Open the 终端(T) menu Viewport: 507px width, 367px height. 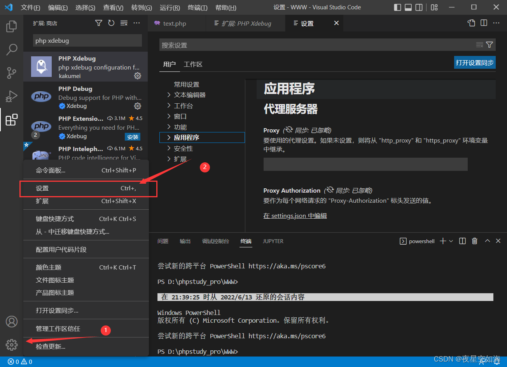[198, 7]
